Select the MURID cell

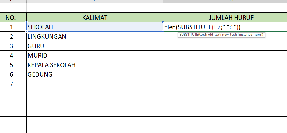pos(95,56)
